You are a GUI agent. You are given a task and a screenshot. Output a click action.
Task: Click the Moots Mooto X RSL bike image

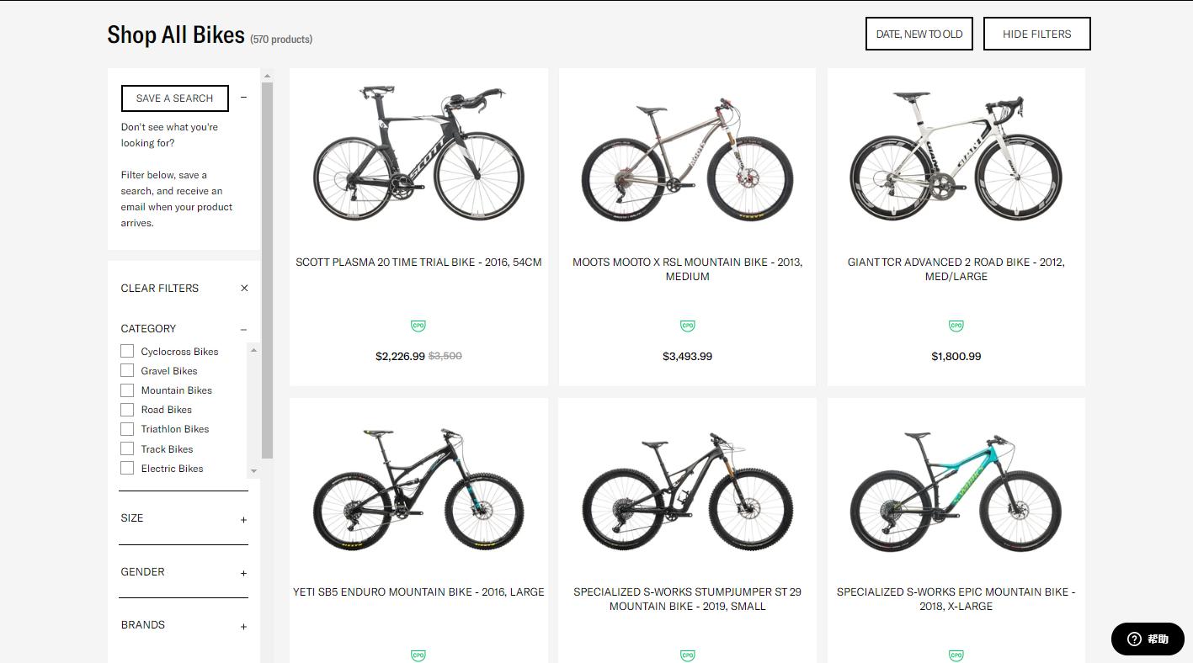tap(687, 159)
